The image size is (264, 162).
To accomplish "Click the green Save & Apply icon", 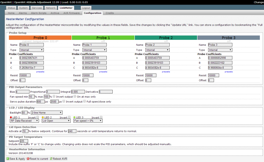I will pyautogui.click(x=8, y=159).
